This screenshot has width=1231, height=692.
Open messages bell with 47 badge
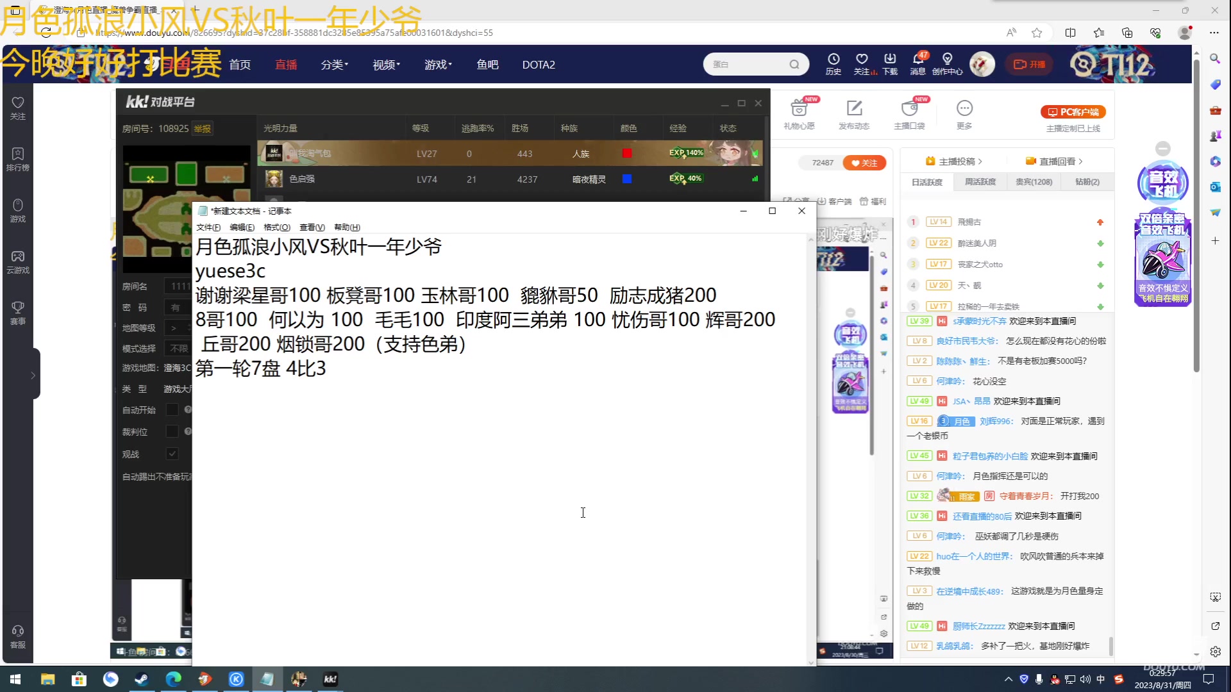[x=918, y=63]
